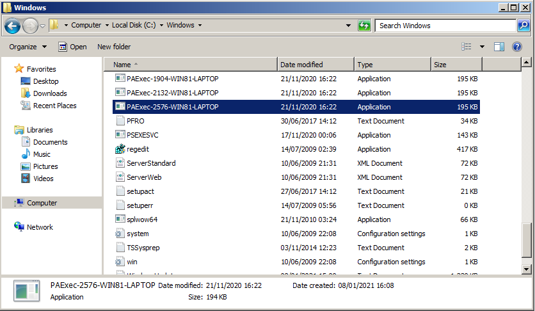Select the splwow64 application icon
The image size is (535, 311).
point(120,219)
